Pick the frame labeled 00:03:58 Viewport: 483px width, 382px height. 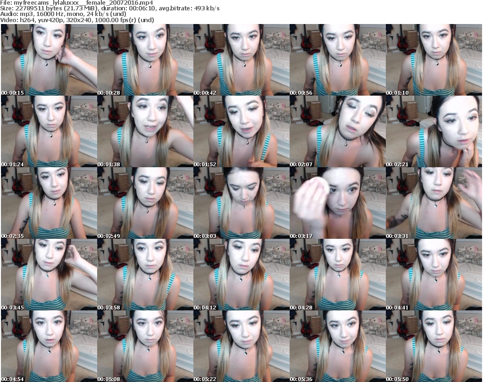pyautogui.click(x=145, y=275)
